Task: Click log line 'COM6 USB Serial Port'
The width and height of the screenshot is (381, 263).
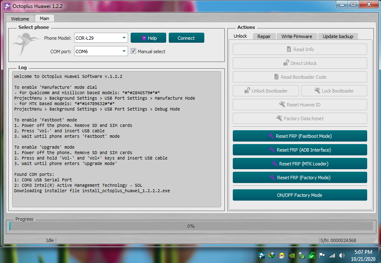Action: [43, 180]
